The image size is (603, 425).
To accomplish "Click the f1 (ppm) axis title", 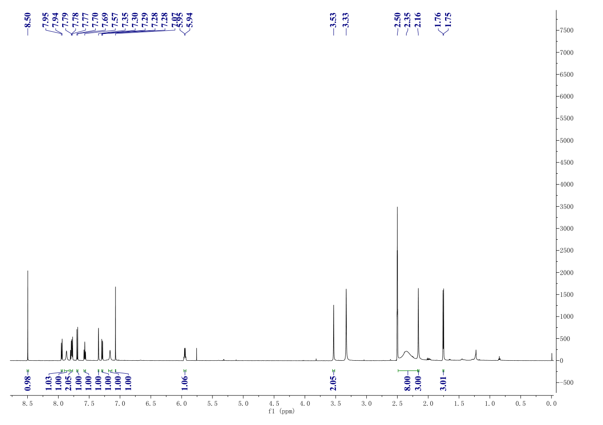I will 281,411.
